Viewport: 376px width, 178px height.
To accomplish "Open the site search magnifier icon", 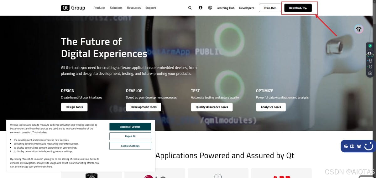I will [x=190, y=8].
